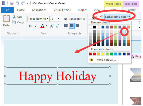Image resolution: width=143 pixels, height=106 pixels.
Task: Toggle Bold formatting
Action: coord(30,26)
